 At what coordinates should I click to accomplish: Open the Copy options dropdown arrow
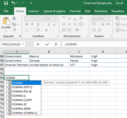coord(18,24)
